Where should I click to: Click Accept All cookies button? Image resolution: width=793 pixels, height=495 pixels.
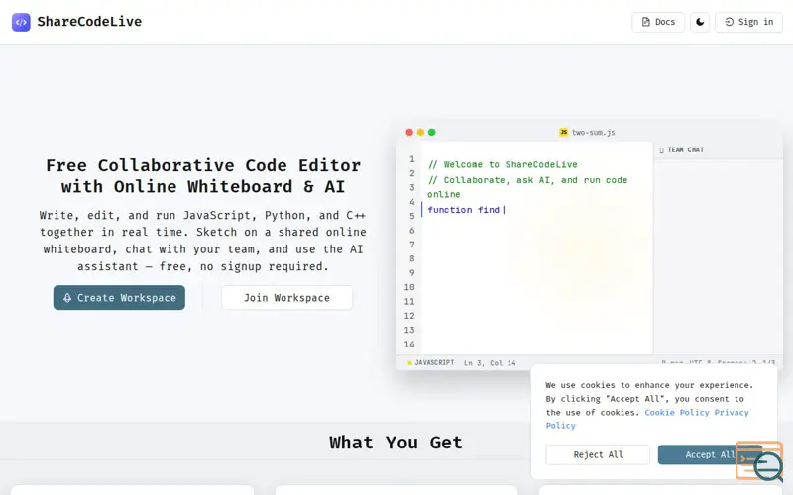pyautogui.click(x=710, y=454)
